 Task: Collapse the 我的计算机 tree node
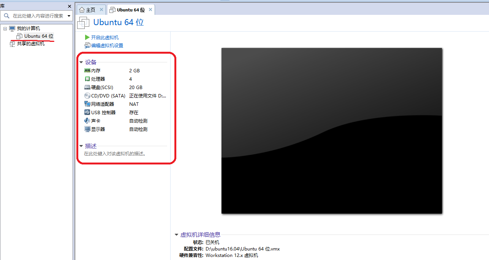5,29
